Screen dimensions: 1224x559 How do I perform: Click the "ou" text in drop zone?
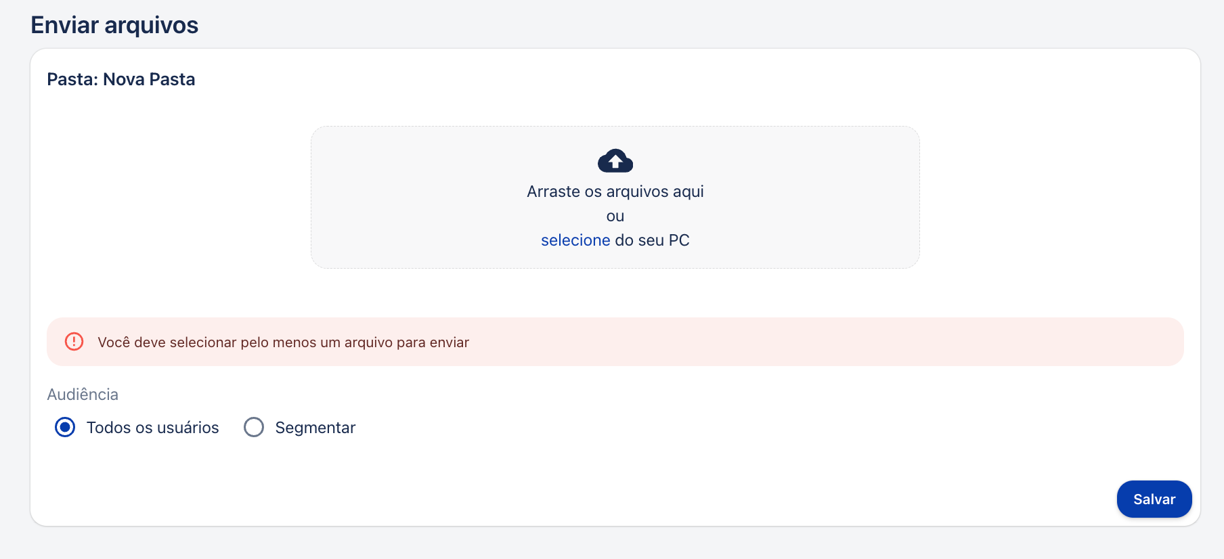click(615, 217)
